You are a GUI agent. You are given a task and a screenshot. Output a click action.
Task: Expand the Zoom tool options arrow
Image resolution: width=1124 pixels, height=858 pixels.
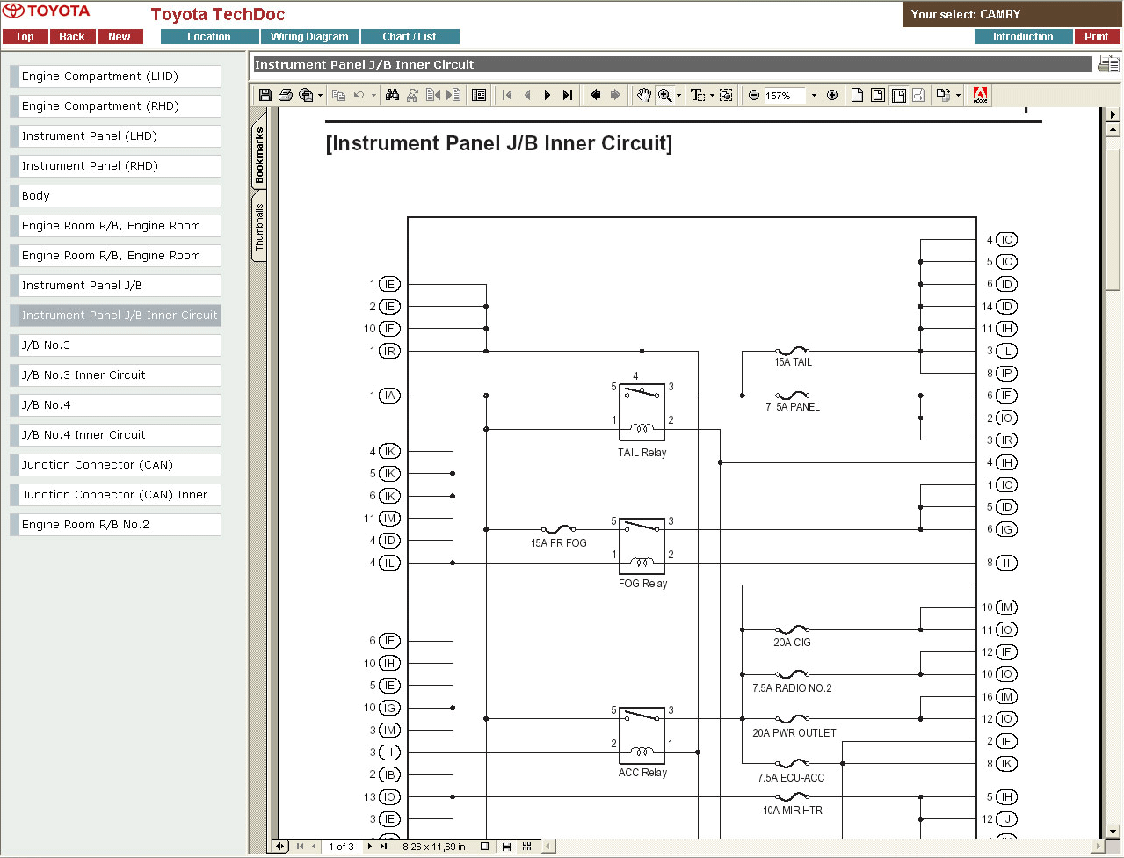[x=678, y=95]
